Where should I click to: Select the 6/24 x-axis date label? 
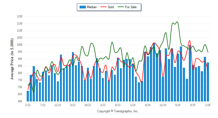pos(148,105)
